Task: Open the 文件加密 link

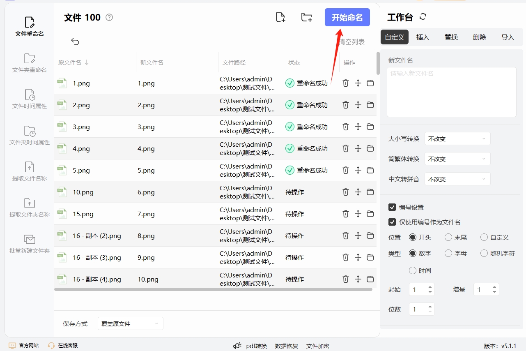Action: (318, 346)
